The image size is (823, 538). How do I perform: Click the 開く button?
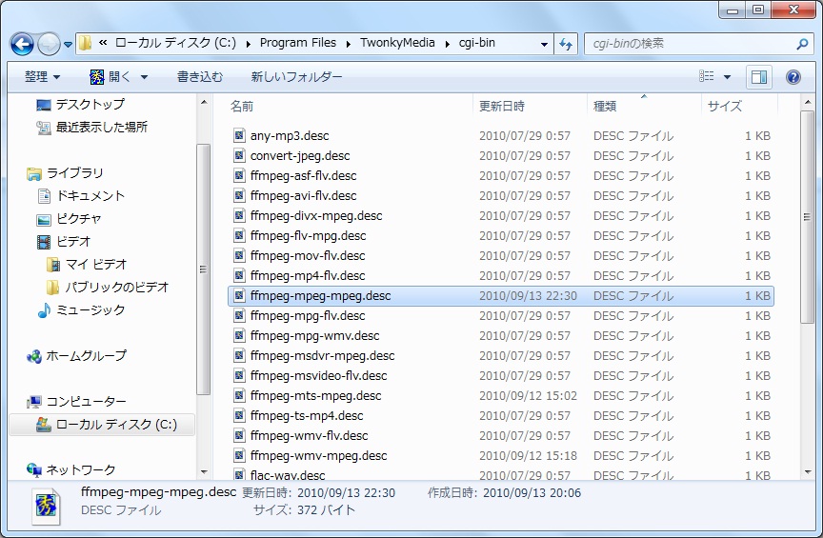pyautogui.click(x=110, y=77)
